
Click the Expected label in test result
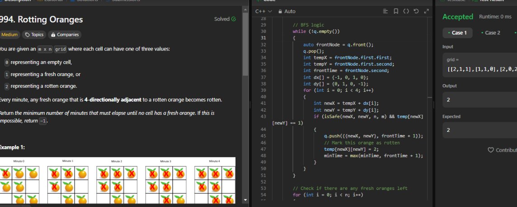451,117
